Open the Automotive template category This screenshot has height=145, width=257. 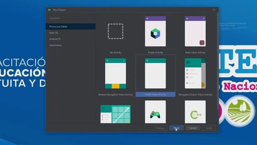click(55, 45)
